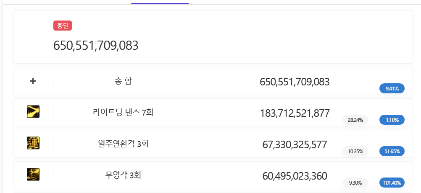
Task: Click the gray 10.35% badge
Action: coord(355,151)
